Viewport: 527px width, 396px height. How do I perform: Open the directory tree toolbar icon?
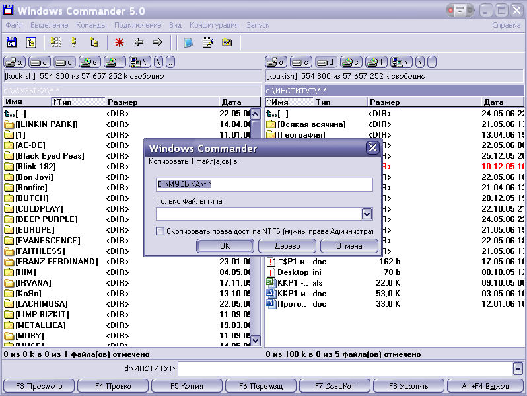point(30,42)
